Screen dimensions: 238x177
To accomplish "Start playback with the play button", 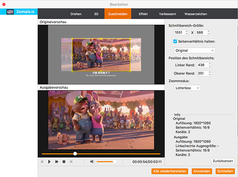I will (x=49, y=162).
